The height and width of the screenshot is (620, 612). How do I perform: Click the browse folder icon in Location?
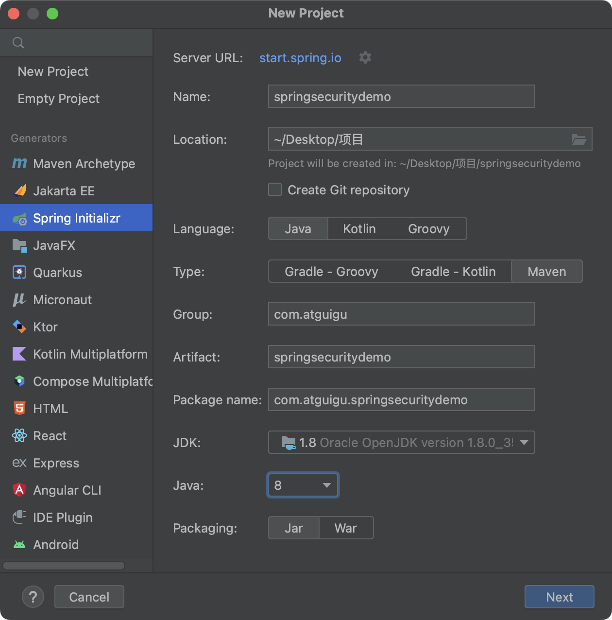pyautogui.click(x=578, y=139)
